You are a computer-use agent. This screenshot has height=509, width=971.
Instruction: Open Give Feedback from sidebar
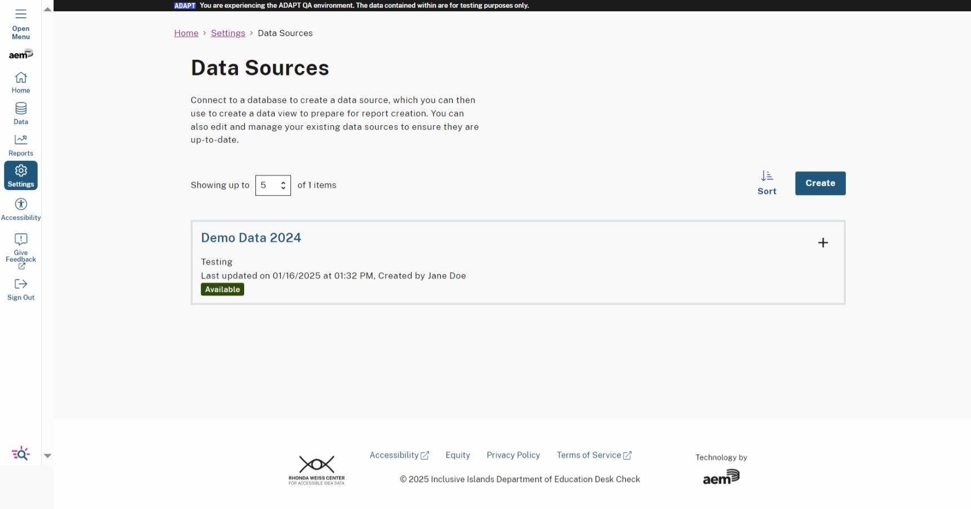coord(20,239)
